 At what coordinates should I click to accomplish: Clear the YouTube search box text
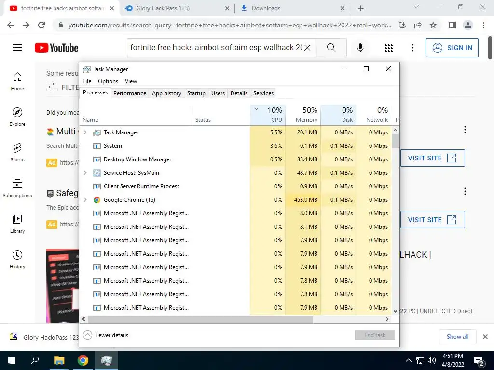(307, 48)
